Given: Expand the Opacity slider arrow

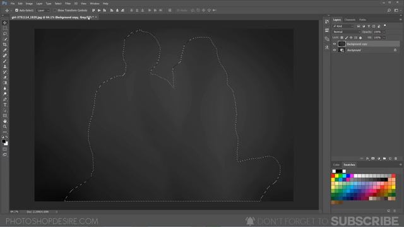Looking at the screenshot, I should 384,32.
